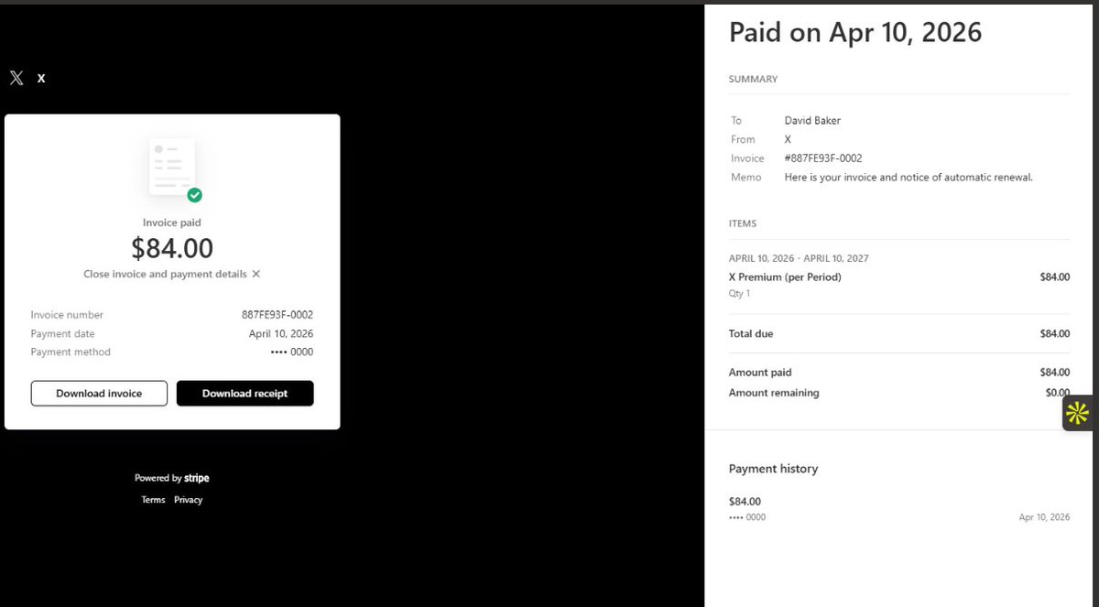Click the Qty 1 text under X Premium
The image size is (1099, 607).
coord(739,294)
